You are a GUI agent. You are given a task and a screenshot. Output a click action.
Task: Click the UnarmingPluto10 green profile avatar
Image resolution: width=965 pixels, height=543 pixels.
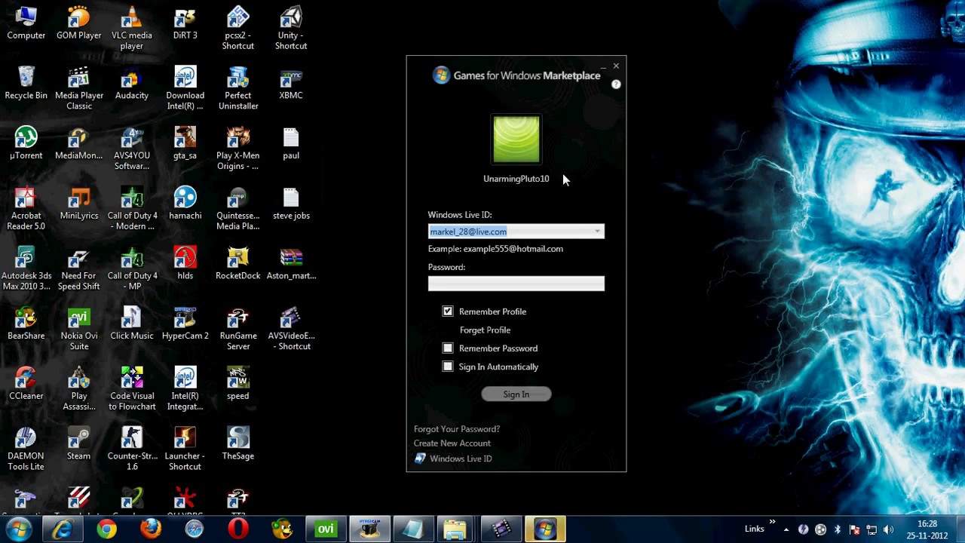516,140
